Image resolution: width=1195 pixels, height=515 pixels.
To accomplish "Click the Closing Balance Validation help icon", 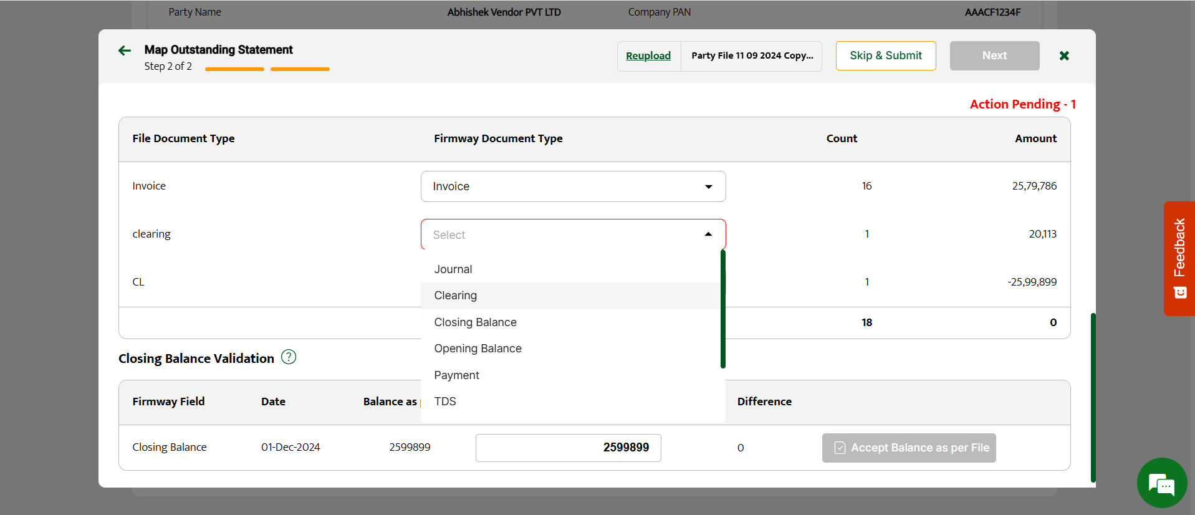I will (x=289, y=357).
